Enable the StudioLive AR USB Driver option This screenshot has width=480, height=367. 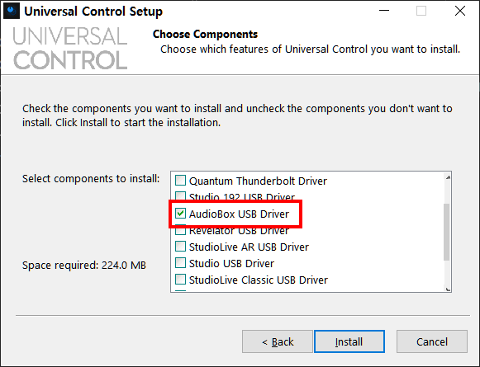tap(180, 247)
